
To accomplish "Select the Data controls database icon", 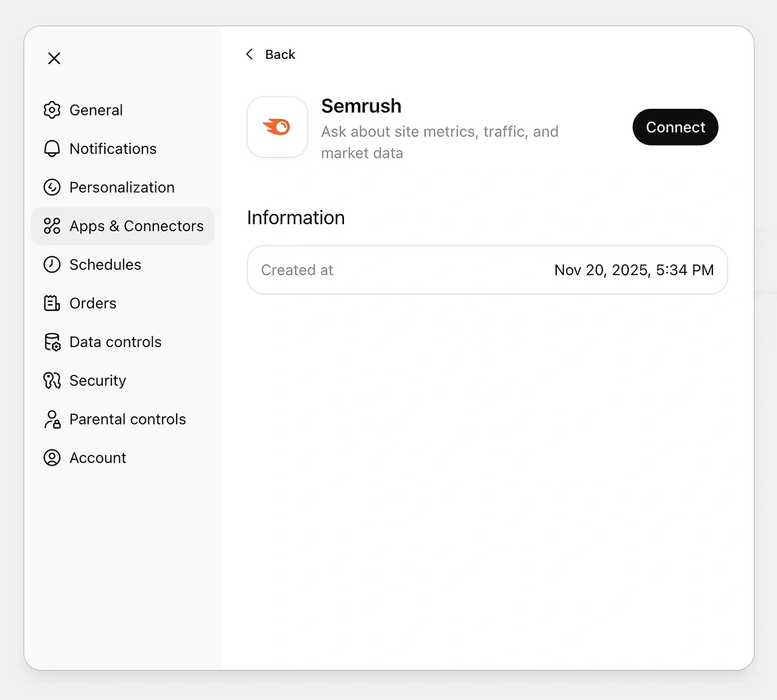I will pos(52,342).
